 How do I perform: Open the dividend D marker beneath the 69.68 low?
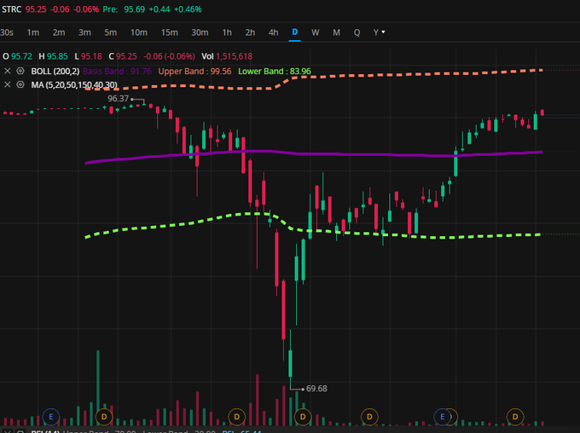coord(303,417)
